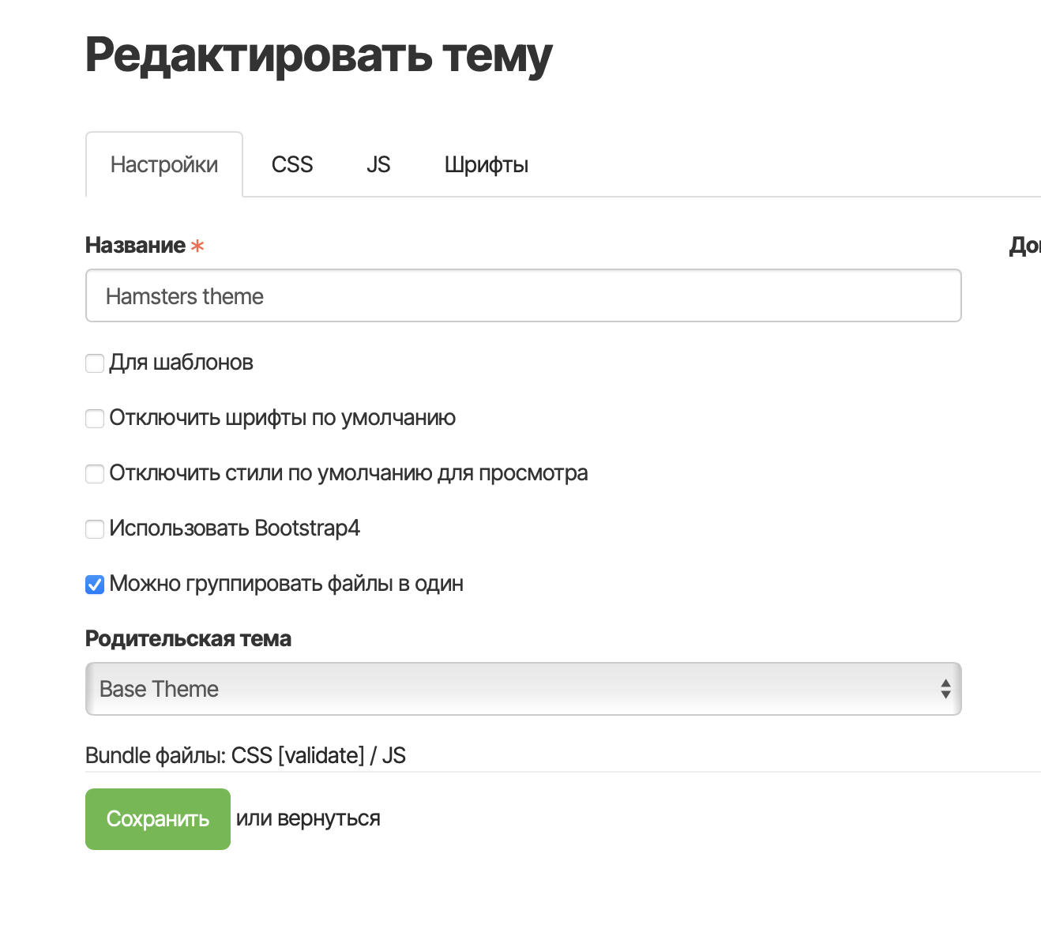The height and width of the screenshot is (929, 1041).
Task: Uncheck Можно группировать файлы в один
Action: click(x=95, y=585)
